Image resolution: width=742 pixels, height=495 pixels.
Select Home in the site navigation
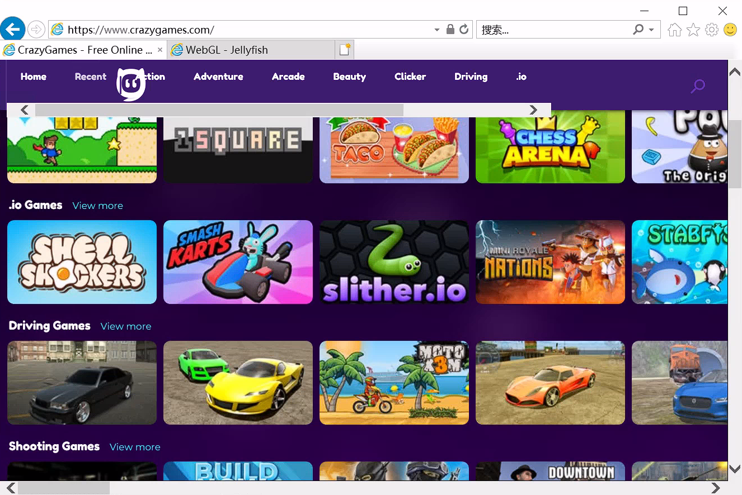(x=34, y=77)
